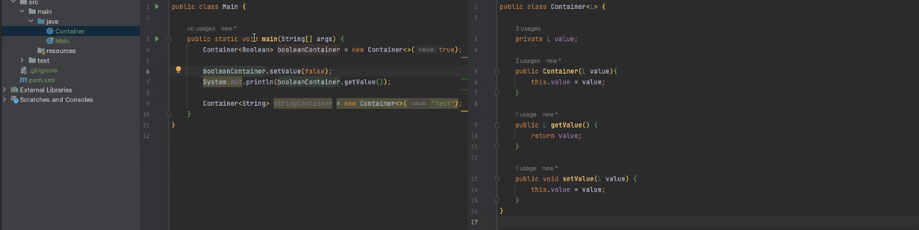Image resolution: width=919 pixels, height=230 pixels.
Task: Select Scratches and Consoles node
Action: click(x=57, y=100)
